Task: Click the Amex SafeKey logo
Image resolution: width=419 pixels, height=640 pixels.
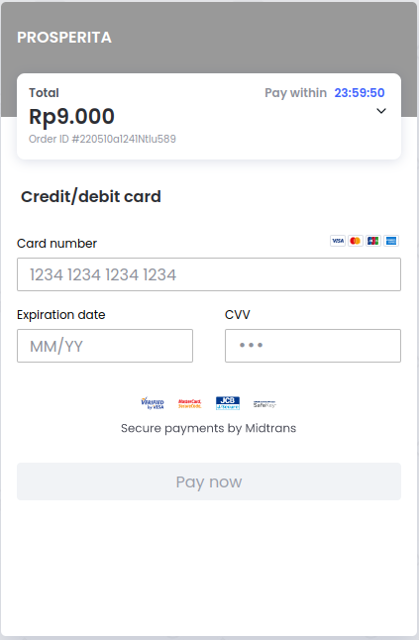Action: [x=264, y=404]
